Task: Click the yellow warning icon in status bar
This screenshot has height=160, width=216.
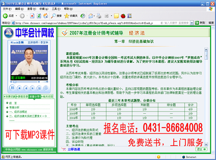Action: [159, 157]
